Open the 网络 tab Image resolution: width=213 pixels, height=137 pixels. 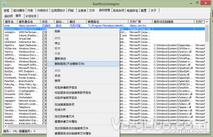pos(71,10)
